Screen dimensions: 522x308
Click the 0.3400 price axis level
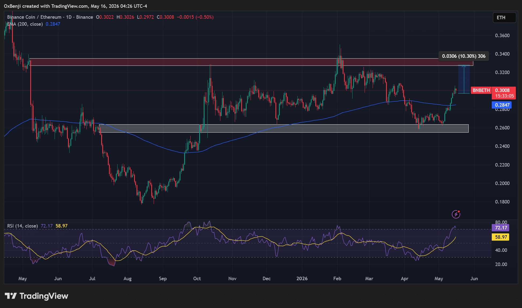point(502,54)
